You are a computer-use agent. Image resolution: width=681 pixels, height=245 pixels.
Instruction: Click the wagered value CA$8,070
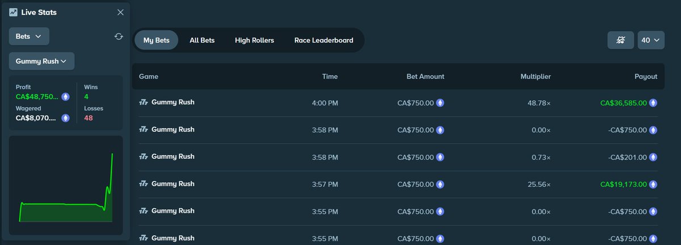pos(37,118)
